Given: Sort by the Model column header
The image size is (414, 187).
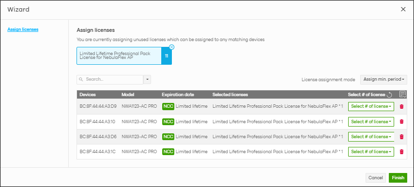Looking at the screenshot, I should pyautogui.click(x=128, y=95).
